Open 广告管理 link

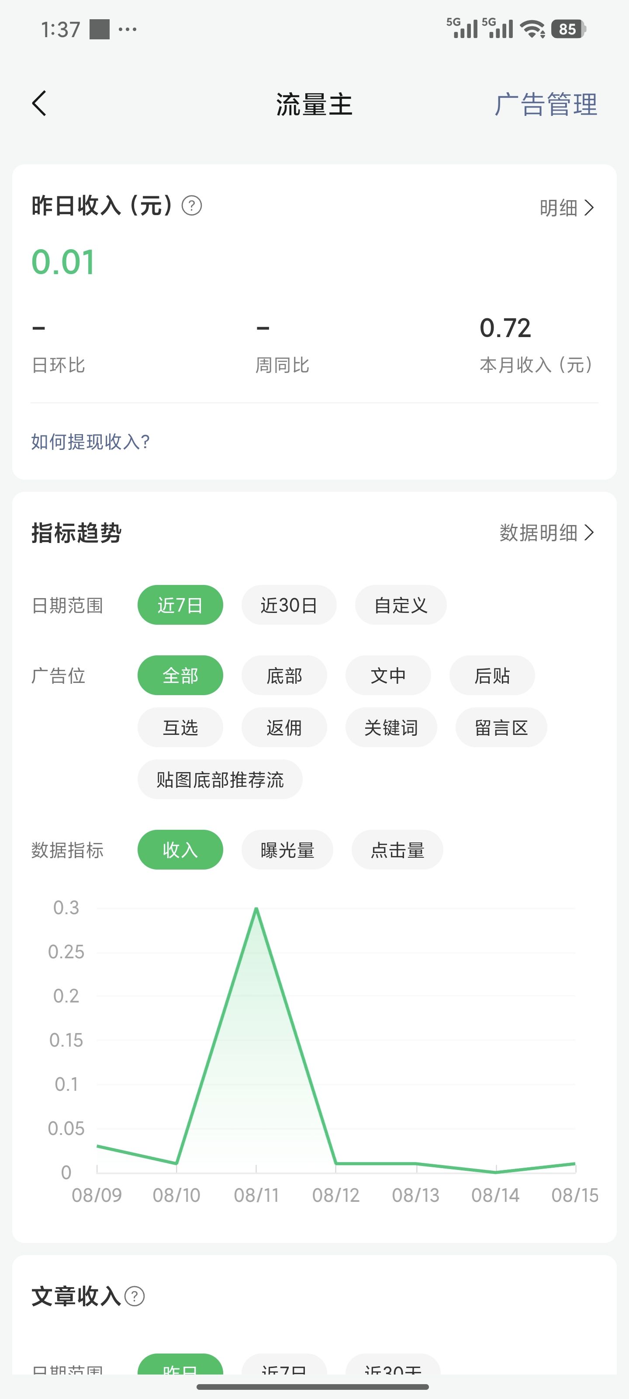pos(546,104)
